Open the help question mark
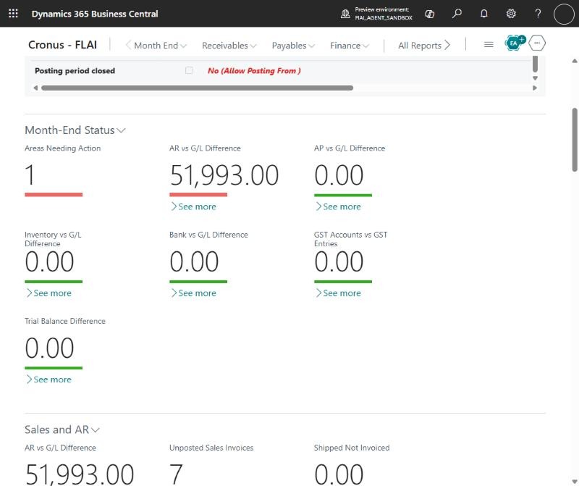The image size is (579, 486). 538,14
